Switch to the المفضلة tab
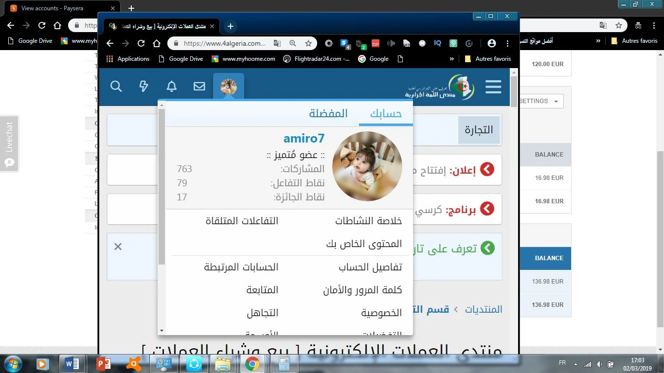 coord(328,113)
